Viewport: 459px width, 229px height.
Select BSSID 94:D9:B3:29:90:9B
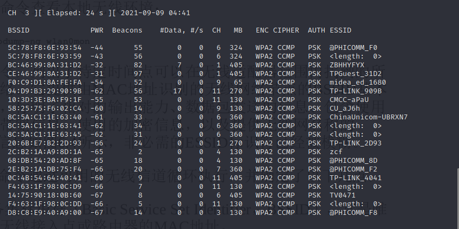coord(45,91)
